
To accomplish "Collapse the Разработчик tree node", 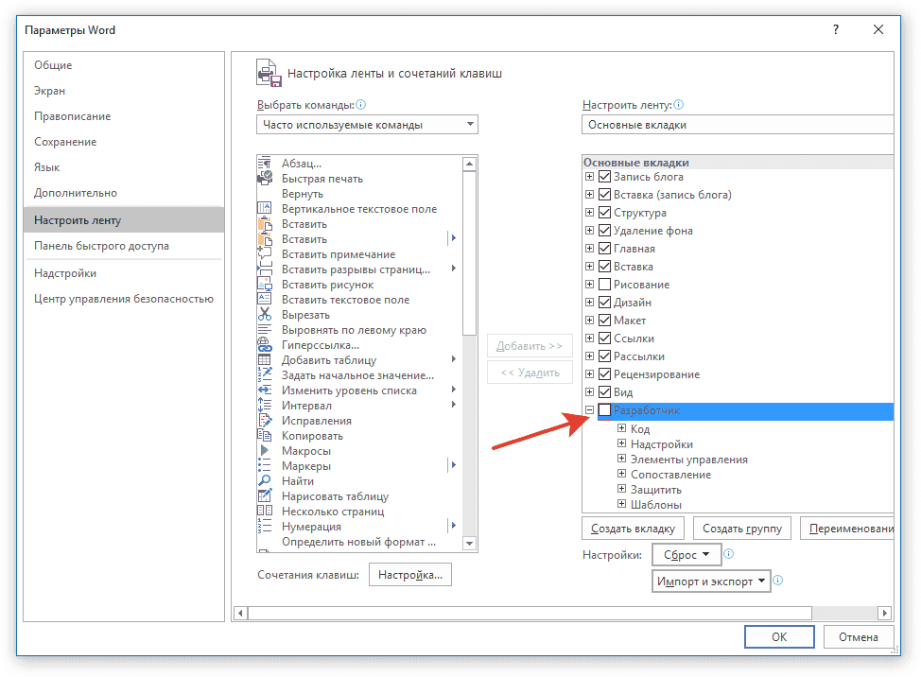I will 589,410.
